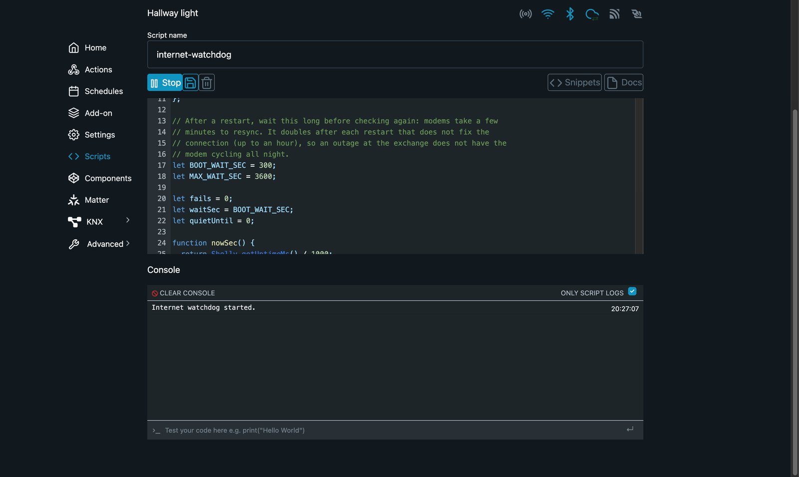
Task: Click the KNX sidebar item
Action: point(94,222)
